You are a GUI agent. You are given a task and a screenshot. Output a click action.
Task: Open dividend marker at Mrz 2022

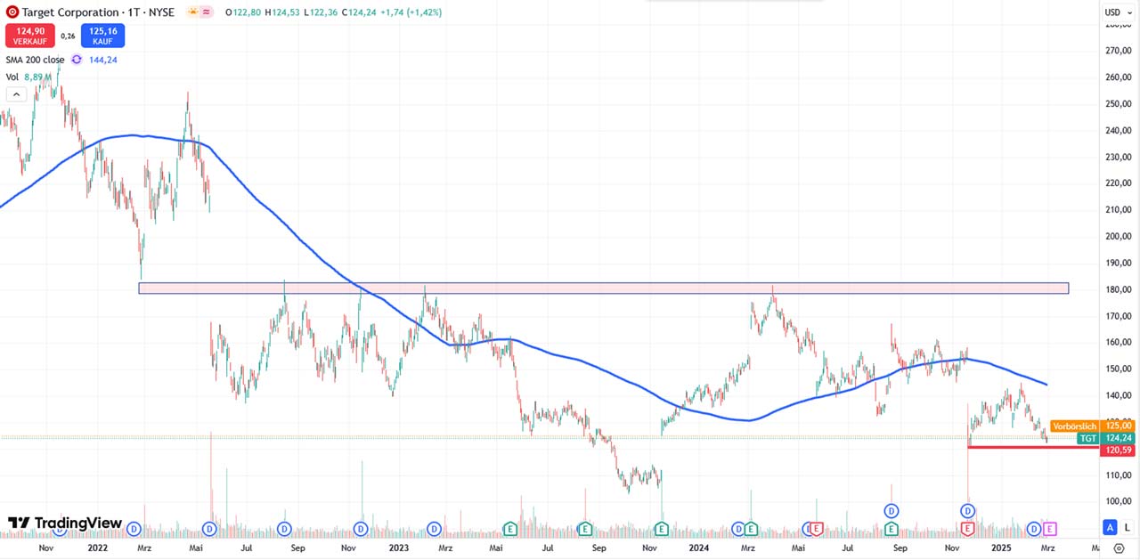tap(134, 529)
